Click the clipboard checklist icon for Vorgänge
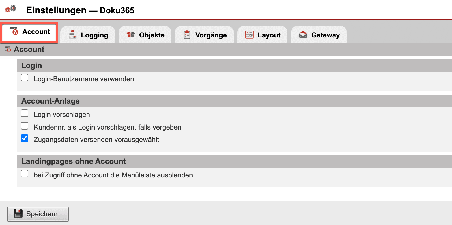This screenshot has width=452, height=225. 187,35
